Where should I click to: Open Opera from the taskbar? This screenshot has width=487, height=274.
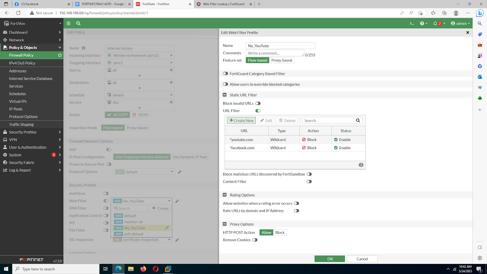(x=156, y=269)
